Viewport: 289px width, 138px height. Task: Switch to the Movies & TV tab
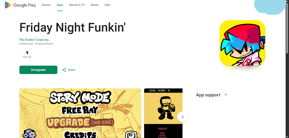77,5
